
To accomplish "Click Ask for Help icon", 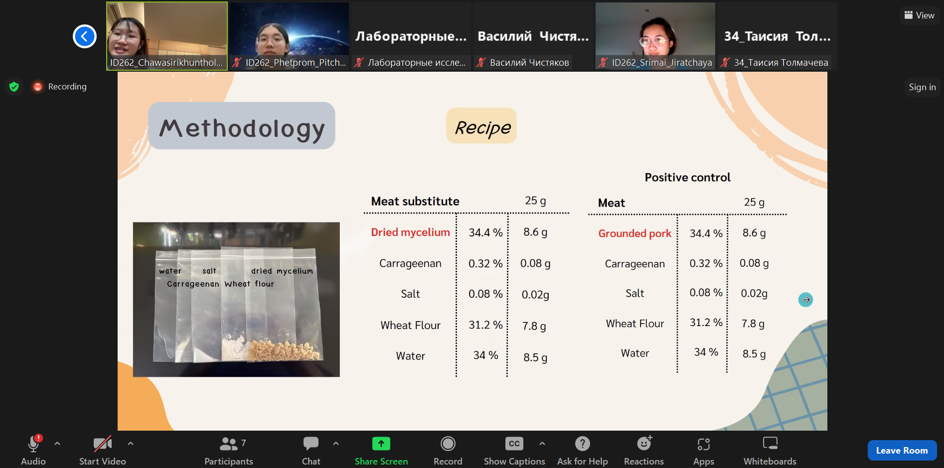I will (582, 444).
